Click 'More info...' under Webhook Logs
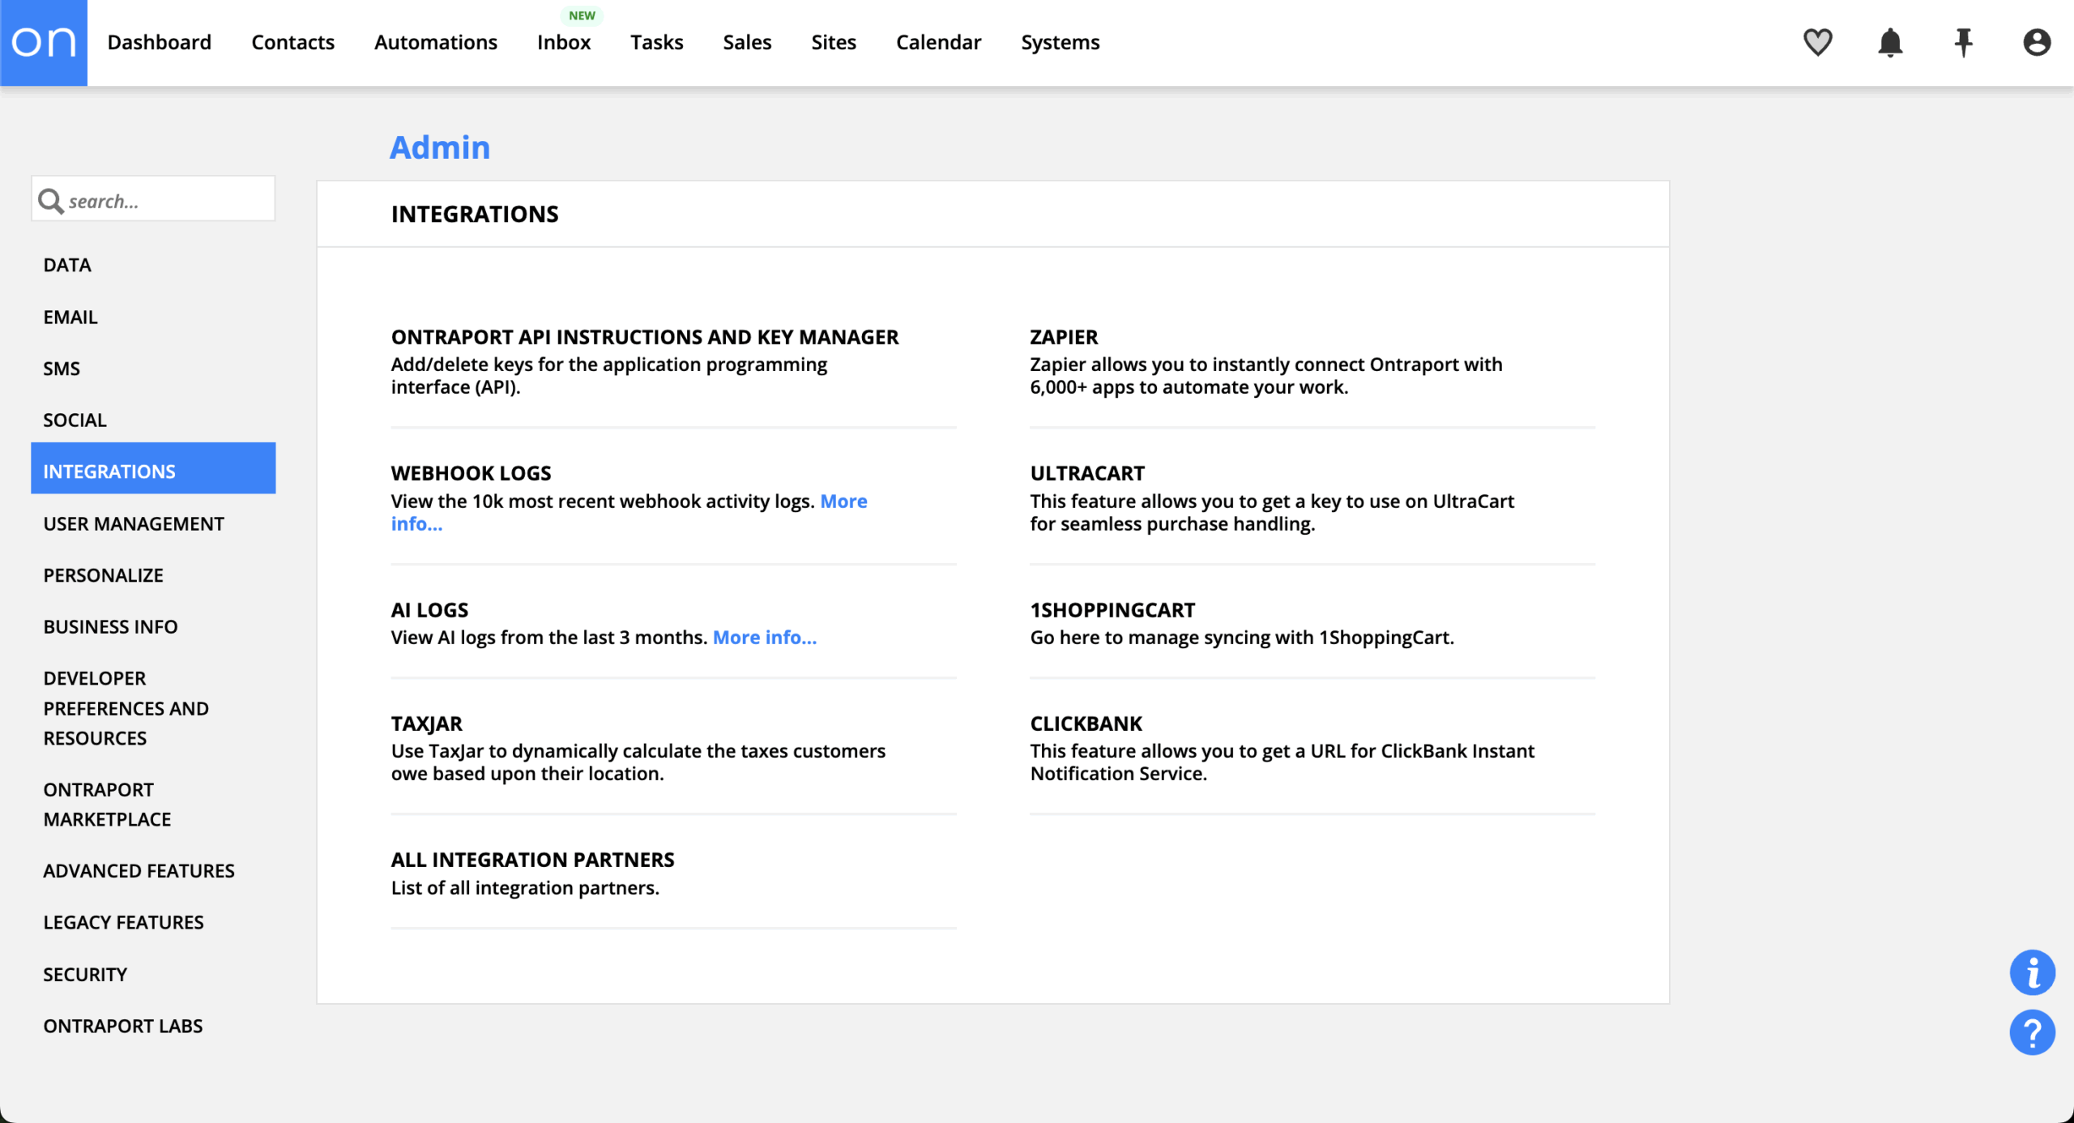2074x1123 pixels. 843,501
